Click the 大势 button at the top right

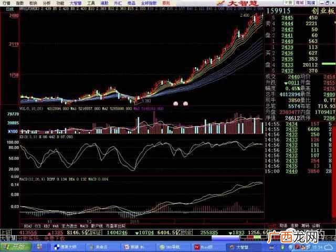pyautogui.click(x=288, y=3)
